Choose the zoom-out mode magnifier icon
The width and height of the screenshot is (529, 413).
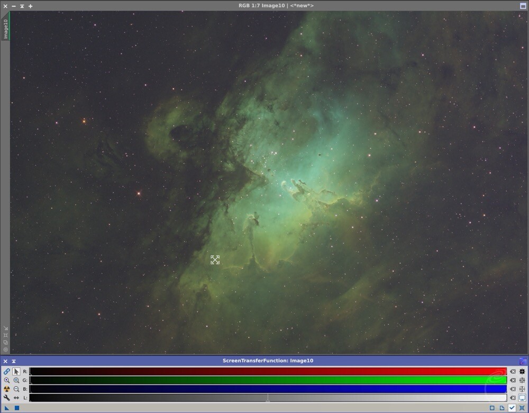(x=16, y=389)
